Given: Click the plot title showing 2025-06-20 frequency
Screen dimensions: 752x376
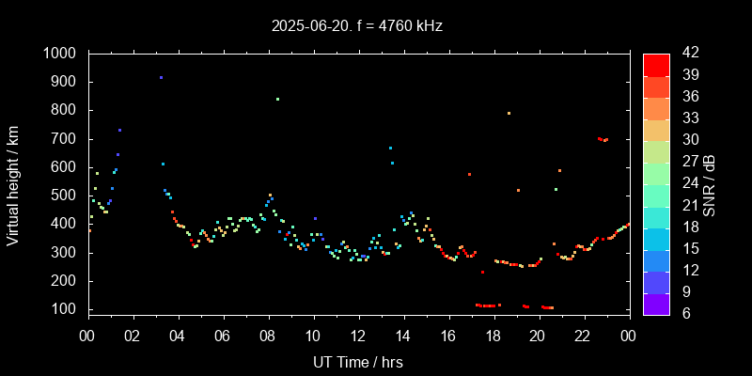Looking at the screenshot, I should coord(357,26).
